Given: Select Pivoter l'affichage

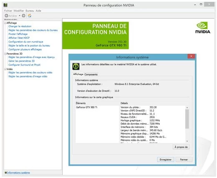Looking at the screenshot, I should click(18, 34).
